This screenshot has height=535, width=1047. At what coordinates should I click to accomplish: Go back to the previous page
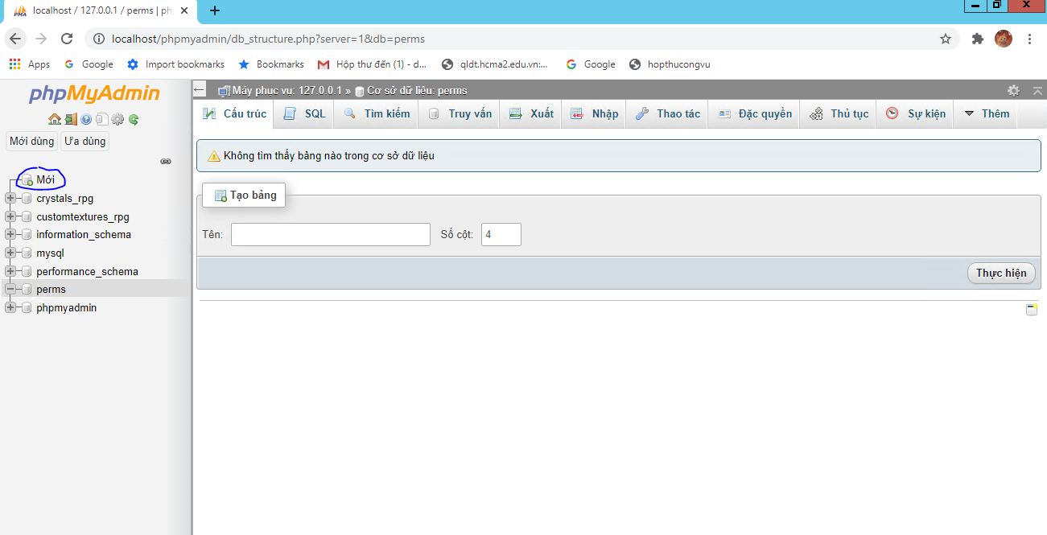click(15, 39)
